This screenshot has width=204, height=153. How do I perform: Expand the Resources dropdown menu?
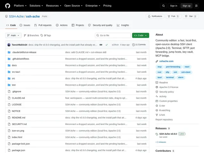54,6
